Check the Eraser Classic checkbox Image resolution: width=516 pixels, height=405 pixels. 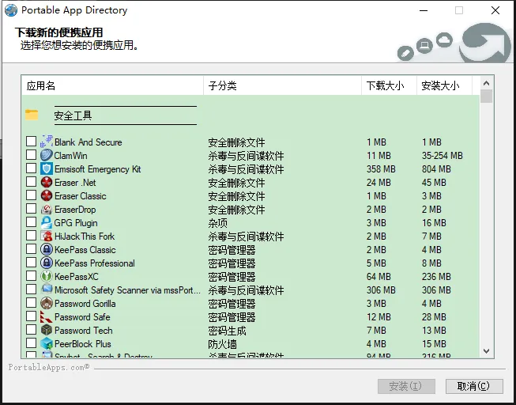coord(32,195)
